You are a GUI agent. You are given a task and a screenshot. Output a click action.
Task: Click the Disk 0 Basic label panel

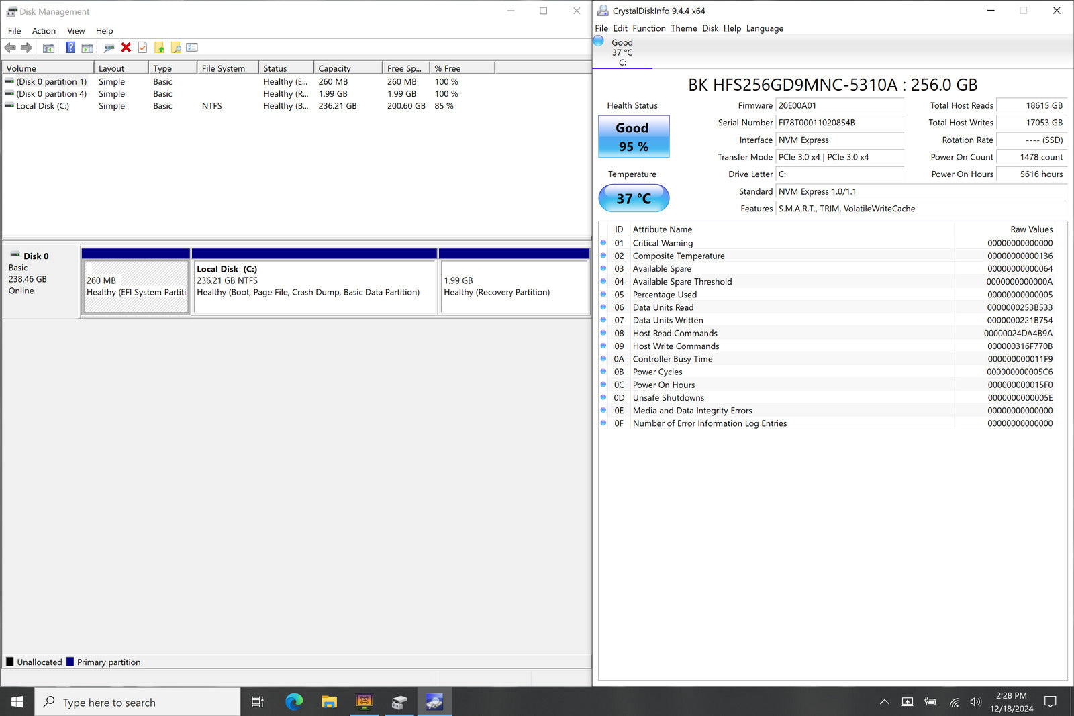[x=41, y=280]
